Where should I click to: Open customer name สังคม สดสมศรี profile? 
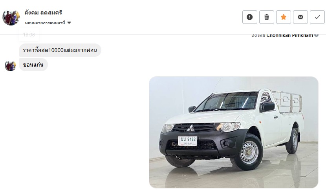(43, 13)
